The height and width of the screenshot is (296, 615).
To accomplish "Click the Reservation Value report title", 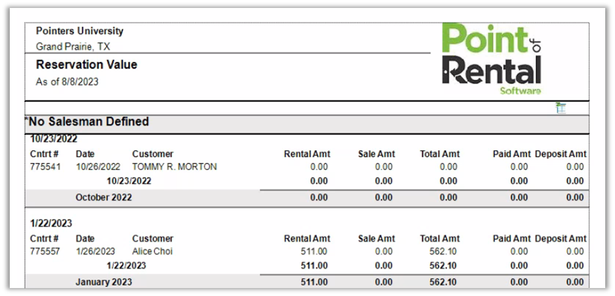I will click(86, 65).
